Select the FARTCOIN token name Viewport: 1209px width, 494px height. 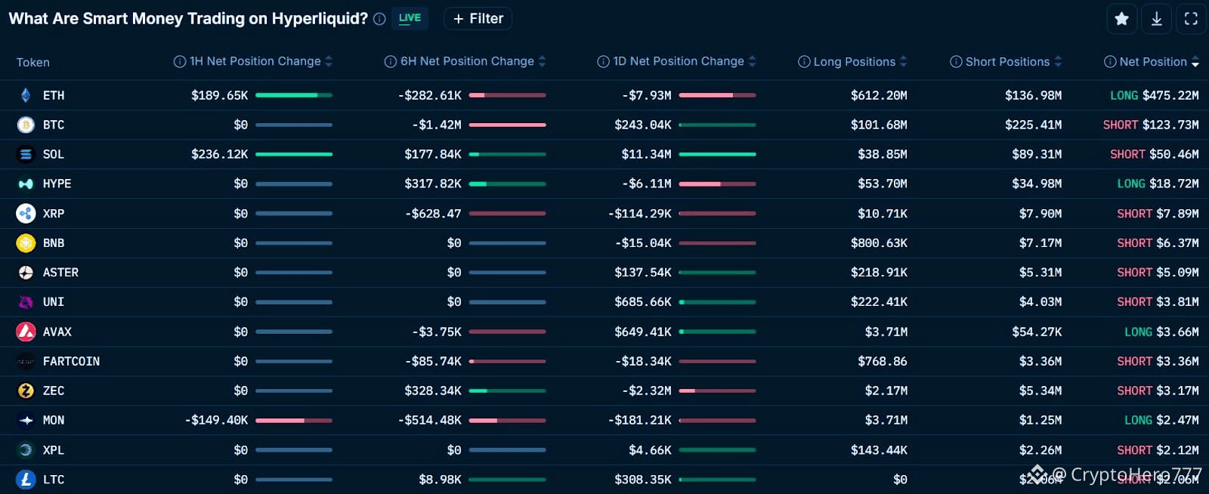pyautogui.click(x=71, y=362)
